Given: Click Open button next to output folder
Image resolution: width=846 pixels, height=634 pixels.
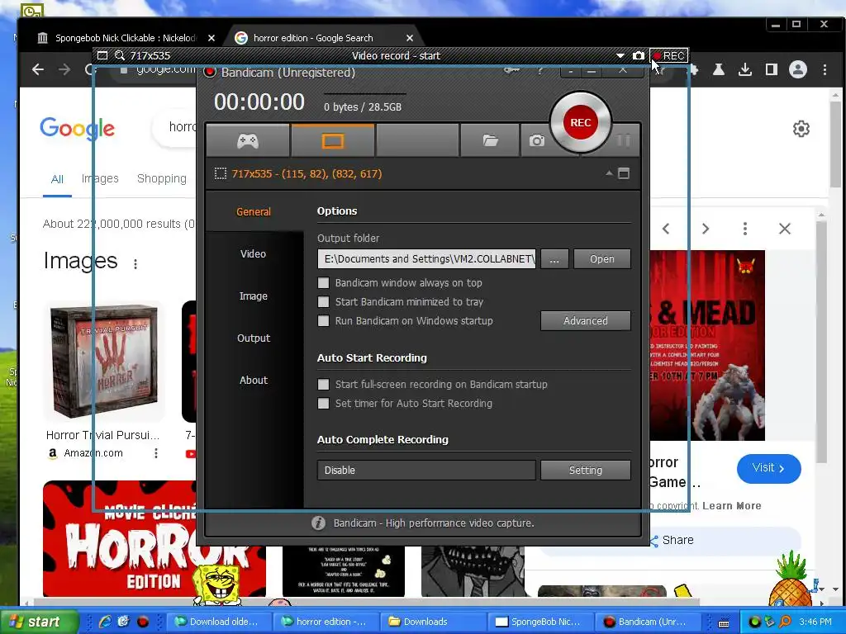Looking at the screenshot, I should click(x=601, y=258).
